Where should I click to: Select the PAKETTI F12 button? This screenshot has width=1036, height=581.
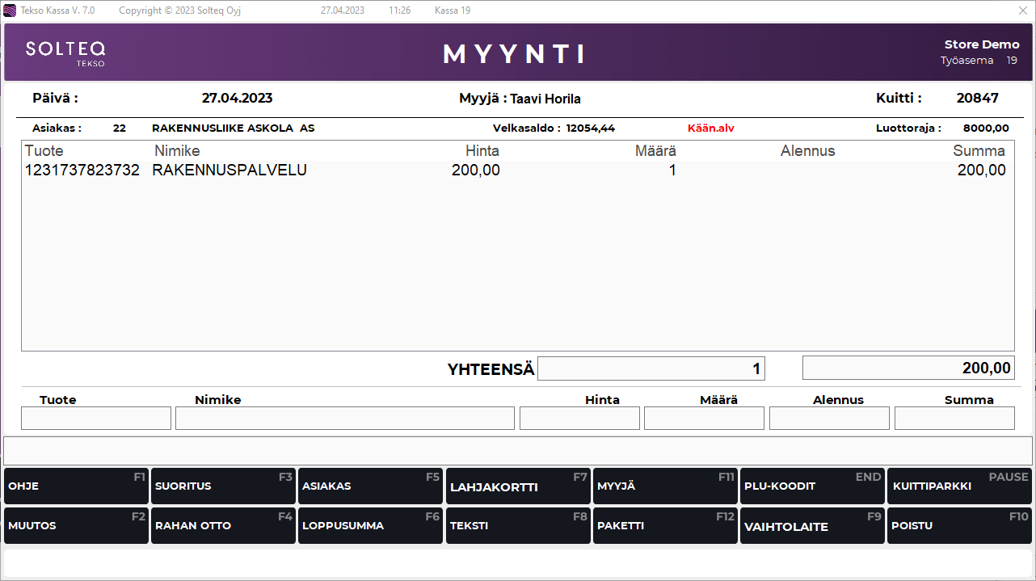[x=665, y=526]
